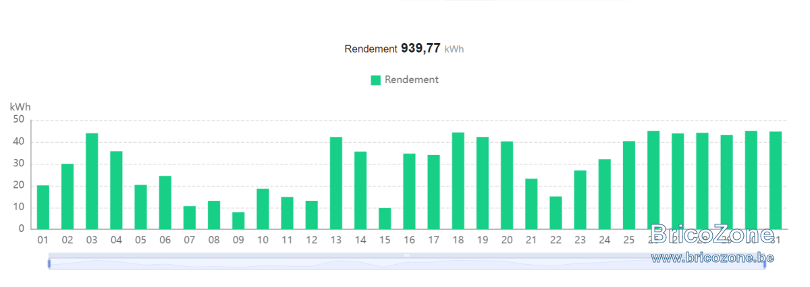Select the bar for day 20
Image resolution: width=810 pixels, height=287 pixels.
click(x=507, y=185)
